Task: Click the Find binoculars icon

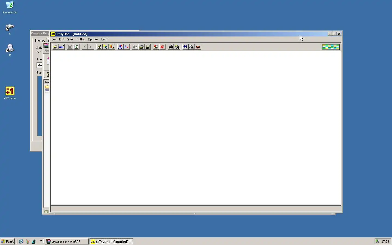Action: 171,47
